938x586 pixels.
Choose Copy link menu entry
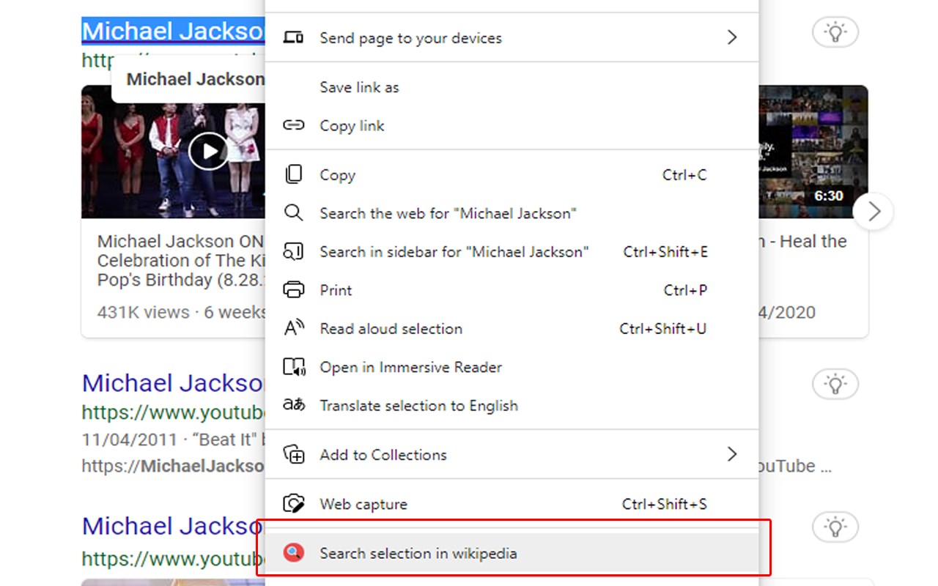click(511, 125)
